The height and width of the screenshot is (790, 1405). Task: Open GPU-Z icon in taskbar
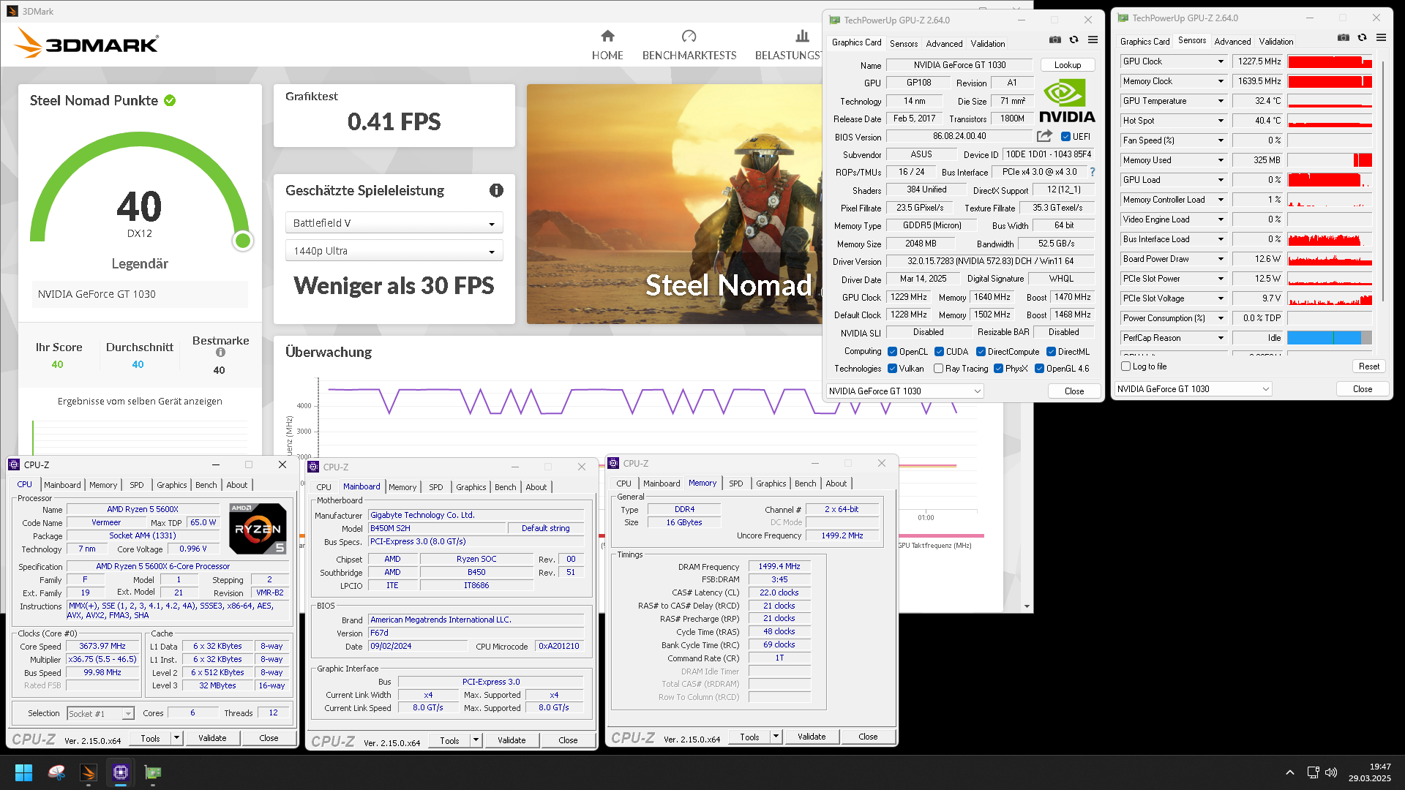153,772
